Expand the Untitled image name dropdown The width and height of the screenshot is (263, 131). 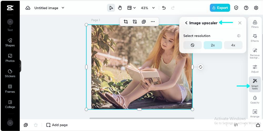(63, 8)
